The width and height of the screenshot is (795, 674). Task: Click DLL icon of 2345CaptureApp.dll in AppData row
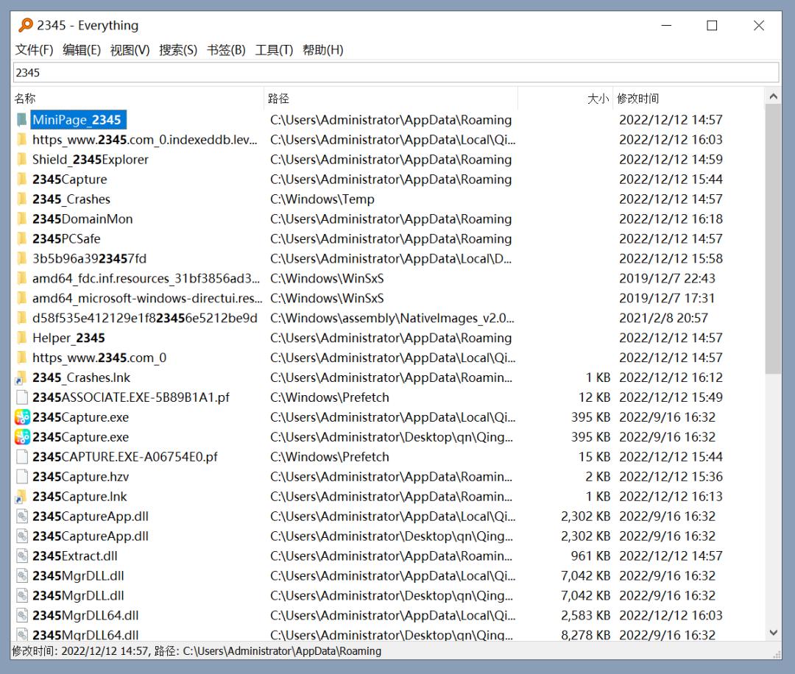click(x=22, y=517)
